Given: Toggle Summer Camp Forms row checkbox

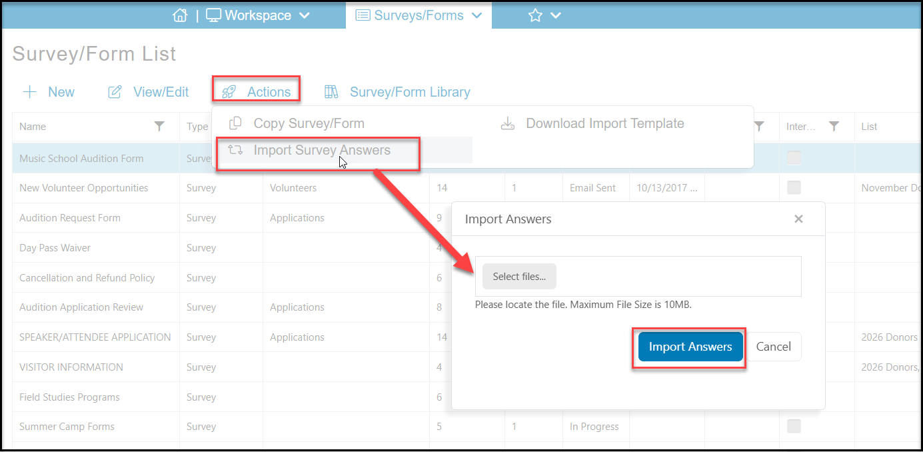Looking at the screenshot, I should click(794, 426).
